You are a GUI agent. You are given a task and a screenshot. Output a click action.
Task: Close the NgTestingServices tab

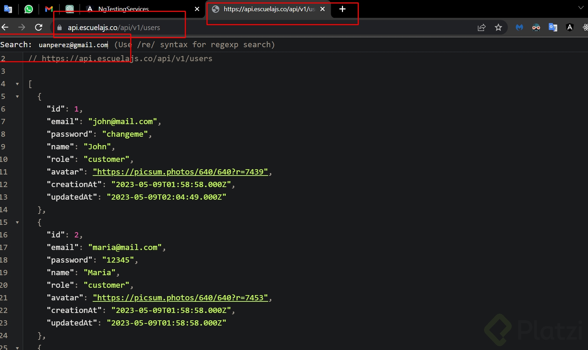(x=197, y=9)
